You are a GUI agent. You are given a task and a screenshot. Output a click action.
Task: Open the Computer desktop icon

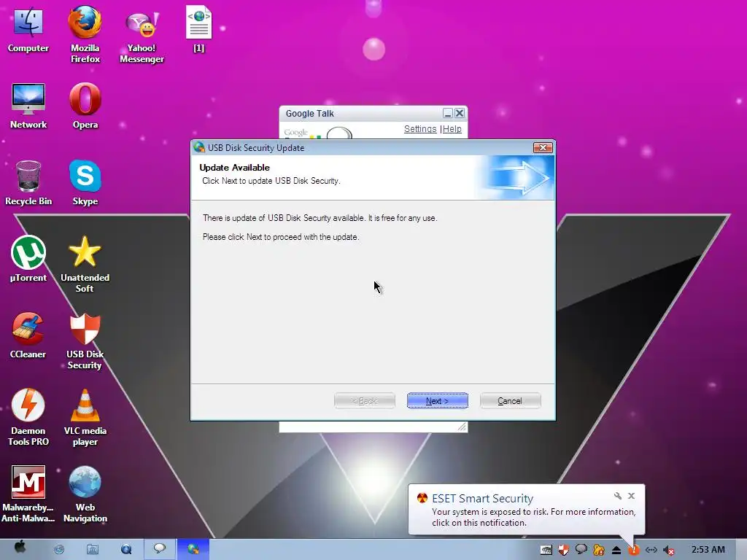[28, 29]
